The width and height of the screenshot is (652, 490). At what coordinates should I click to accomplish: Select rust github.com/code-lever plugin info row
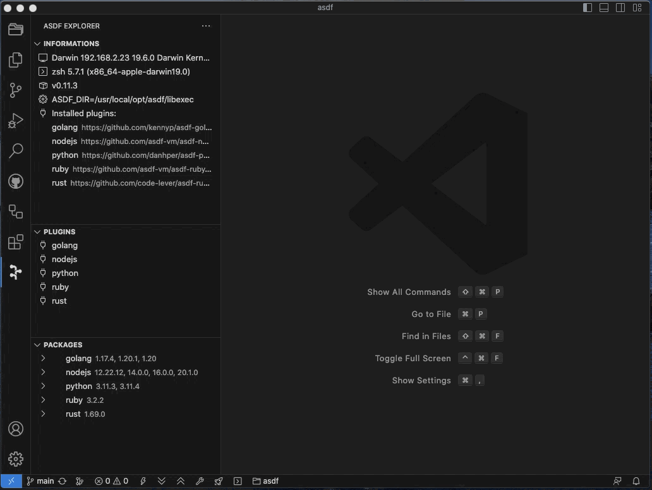tap(126, 183)
